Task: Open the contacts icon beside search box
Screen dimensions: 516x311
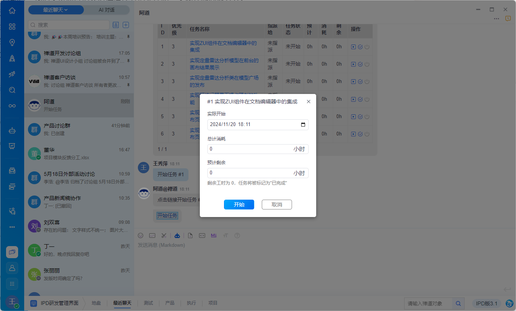Action: (116, 25)
